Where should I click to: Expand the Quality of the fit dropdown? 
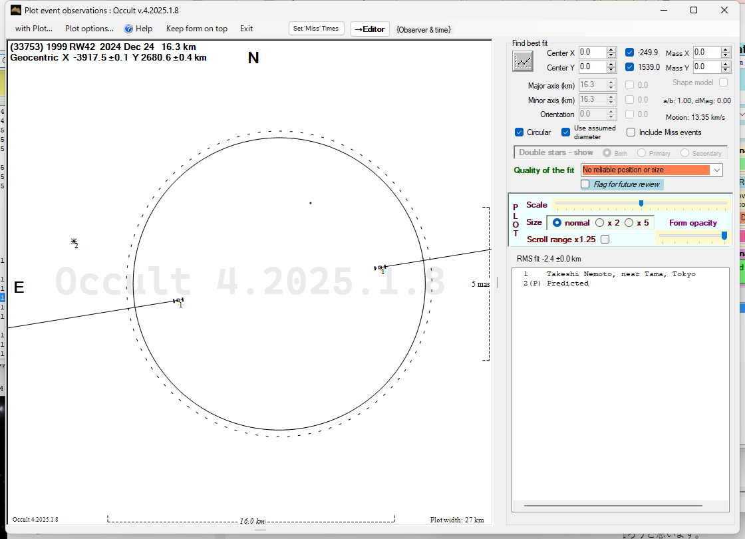[716, 170]
